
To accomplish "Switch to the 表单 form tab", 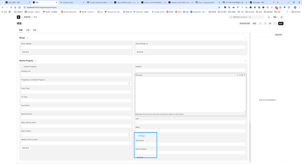I will pos(21,30).
